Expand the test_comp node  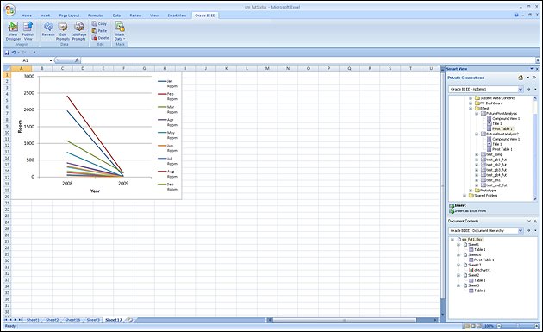click(x=477, y=154)
